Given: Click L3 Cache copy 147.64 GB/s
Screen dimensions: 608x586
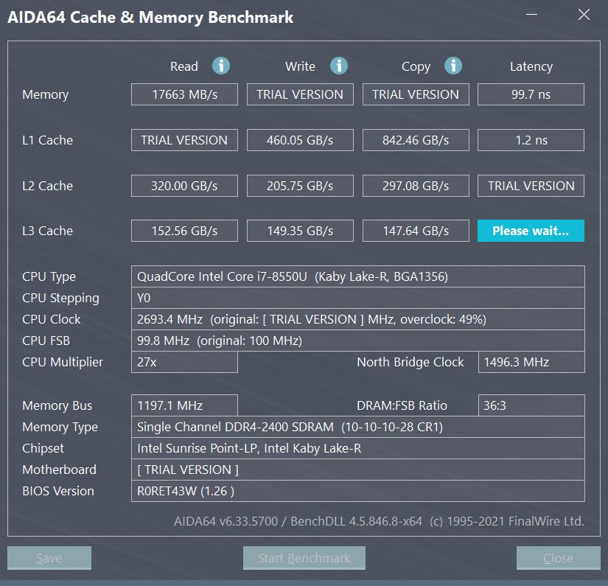Looking at the screenshot, I should point(416,231).
